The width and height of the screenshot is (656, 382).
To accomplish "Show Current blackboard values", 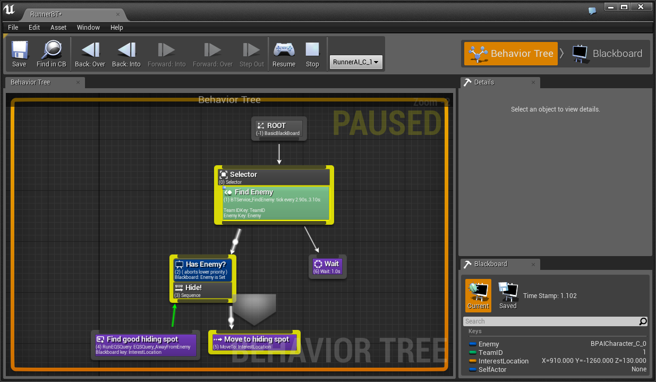I will click(478, 295).
